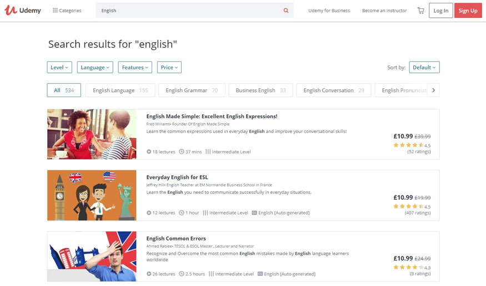Open Everyday English for ESL course title
The width and height of the screenshot is (486, 286).
coord(177,177)
